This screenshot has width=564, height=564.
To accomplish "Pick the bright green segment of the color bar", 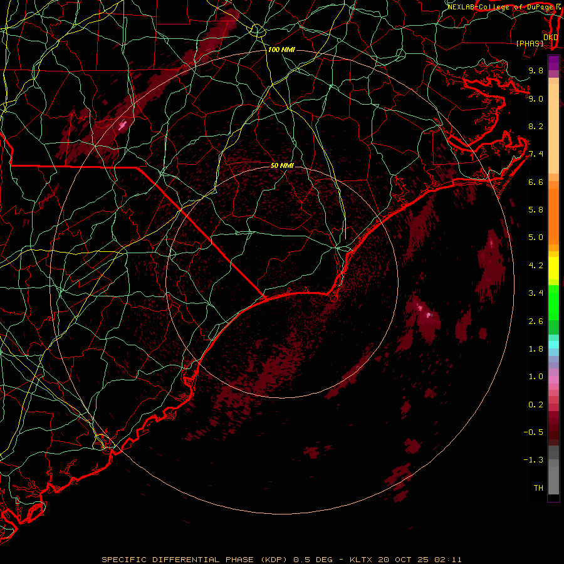I will coord(553,302).
